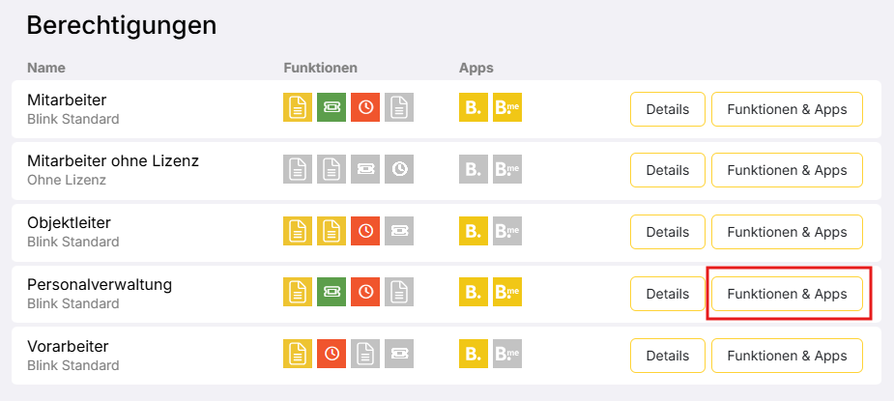894x401 pixels.
Task: Click the red clock icon in Vorarbeiter row
Action: [x=332, y=354]
